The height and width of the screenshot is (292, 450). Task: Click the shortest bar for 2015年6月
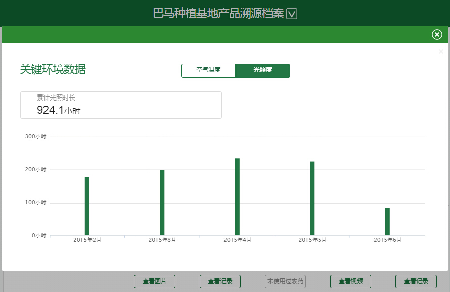pyautogui.click(x=387, y=221)
